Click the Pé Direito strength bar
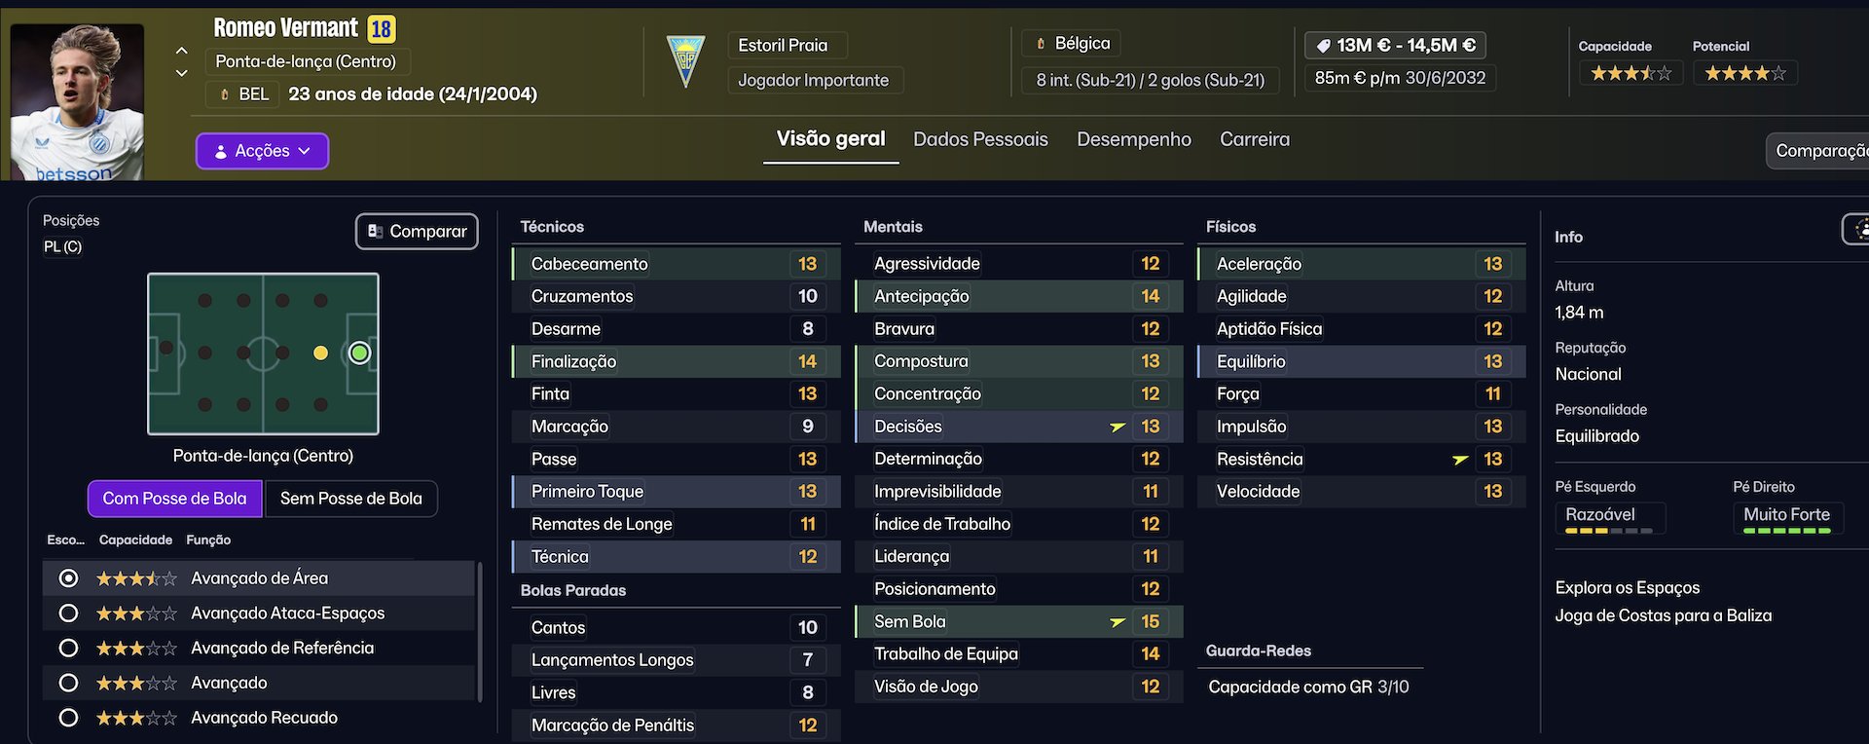This screenshot has height=744, width=1869. [x=1786, y=531]
